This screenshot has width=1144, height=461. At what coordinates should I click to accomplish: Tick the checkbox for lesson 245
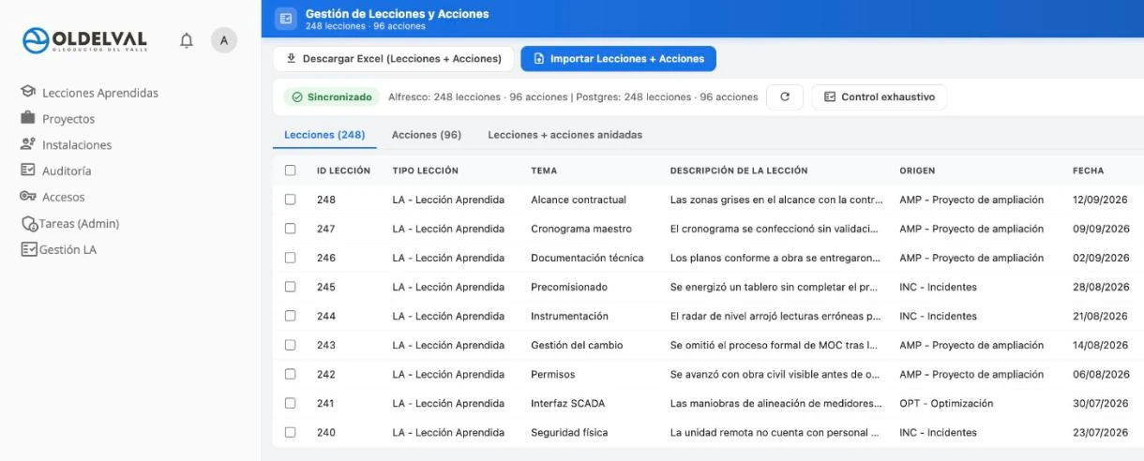click(x=290, y=287)
